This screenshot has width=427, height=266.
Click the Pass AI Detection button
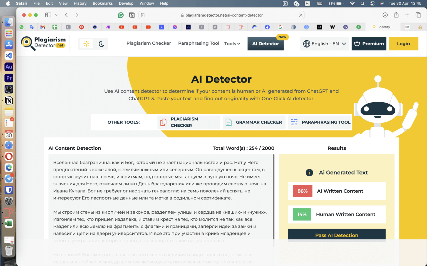click(x=337, y=235)
